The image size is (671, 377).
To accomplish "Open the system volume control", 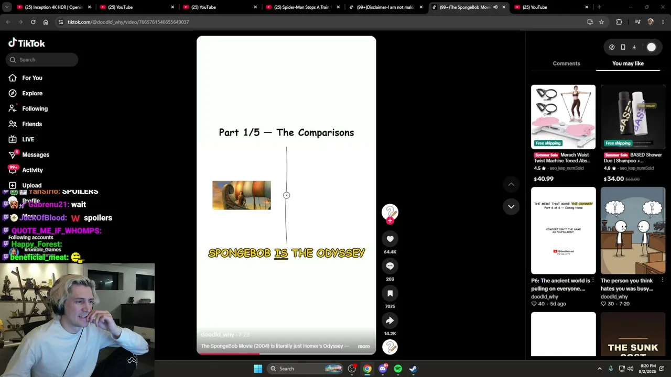I will 630,369.
